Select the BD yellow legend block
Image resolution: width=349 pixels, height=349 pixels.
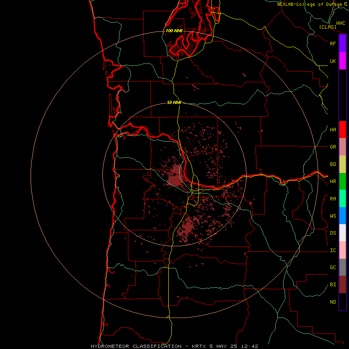click(342, 164)
